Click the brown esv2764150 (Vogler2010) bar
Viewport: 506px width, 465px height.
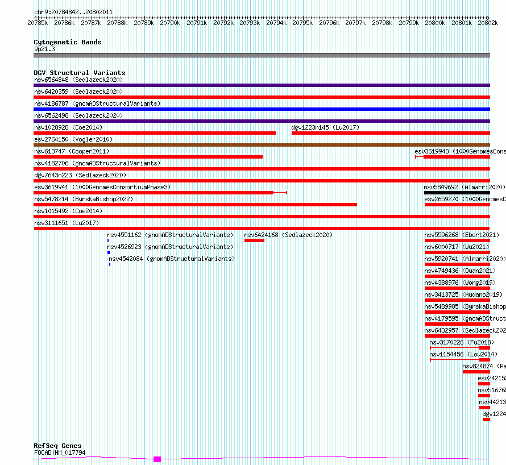262,145
